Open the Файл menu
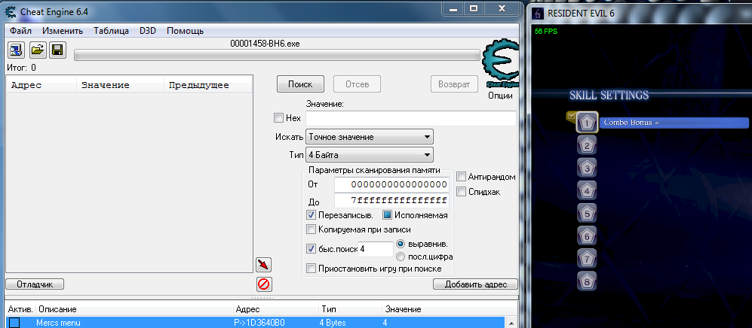The image size is (752, 328). point(20,31)
